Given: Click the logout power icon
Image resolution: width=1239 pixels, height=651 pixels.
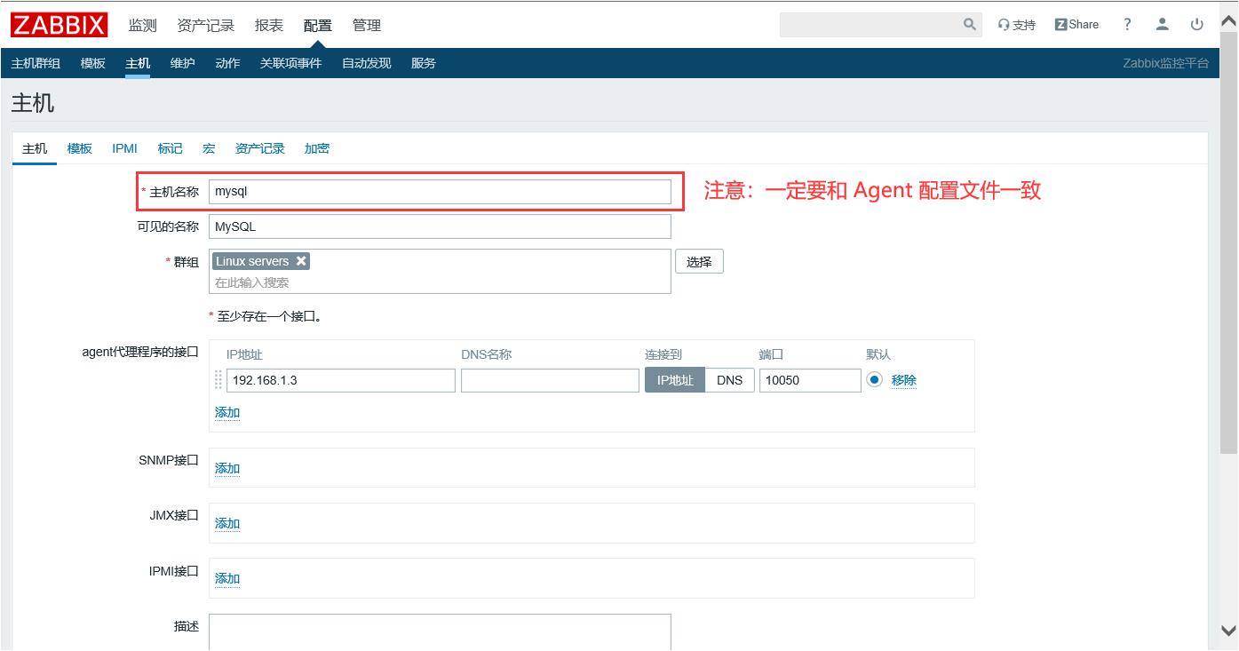Looking at the screenshot, I should [1197, 25].
